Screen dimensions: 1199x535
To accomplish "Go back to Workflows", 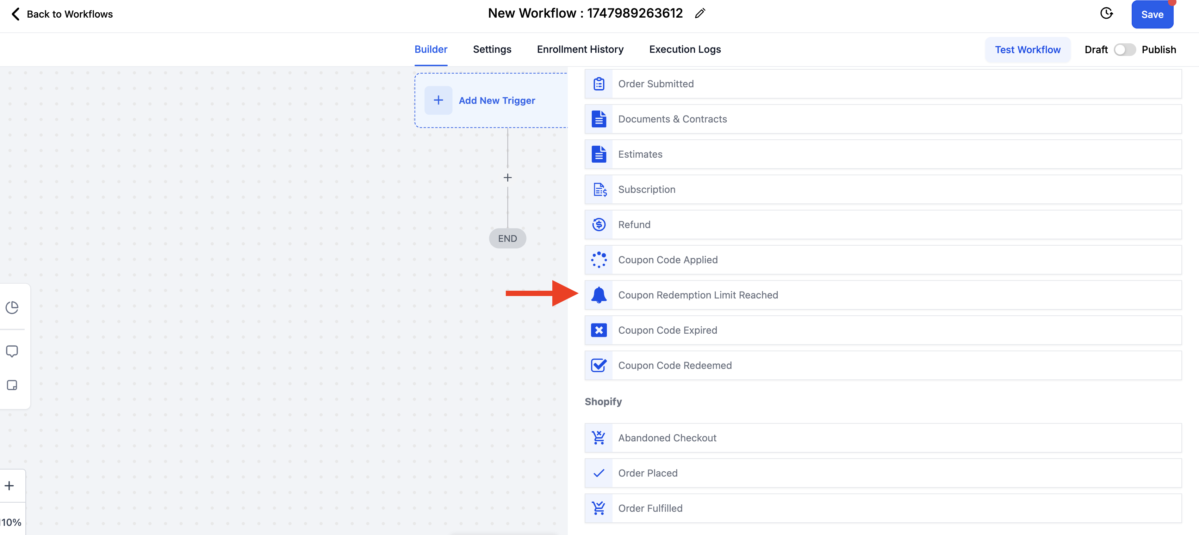I will pyautogui.click(x=61, y=14).
